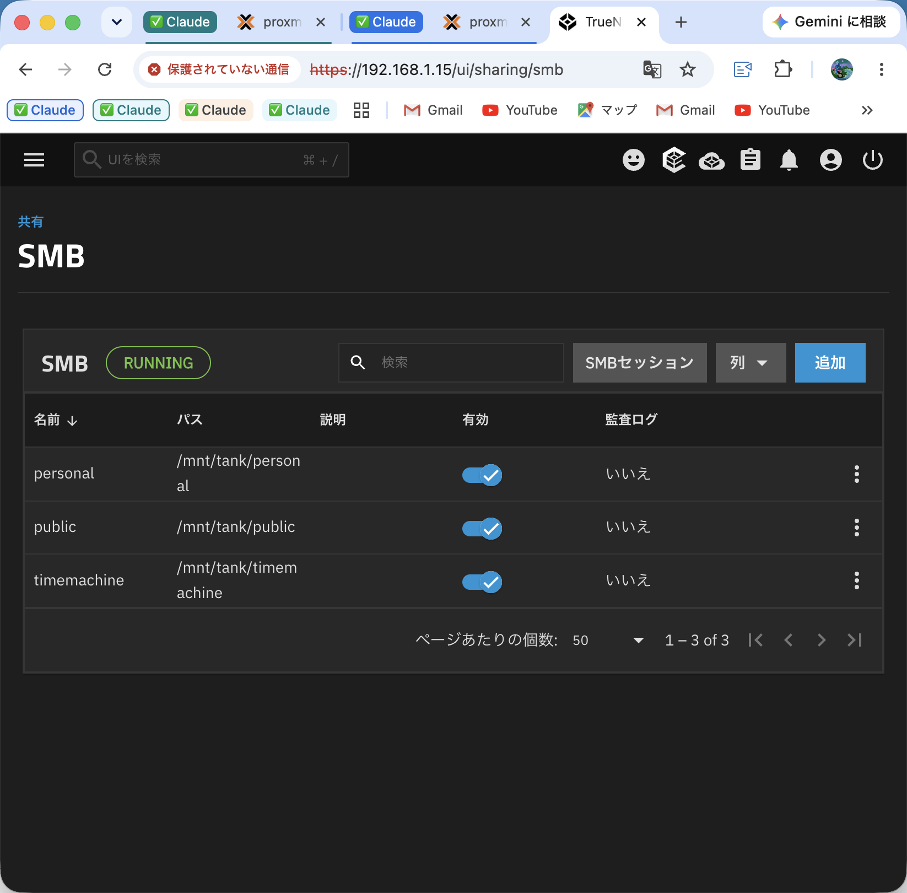The image size is (907, 893).
Task: Open the orange-tinted Claude bookmark
Action: coord(216,110)
